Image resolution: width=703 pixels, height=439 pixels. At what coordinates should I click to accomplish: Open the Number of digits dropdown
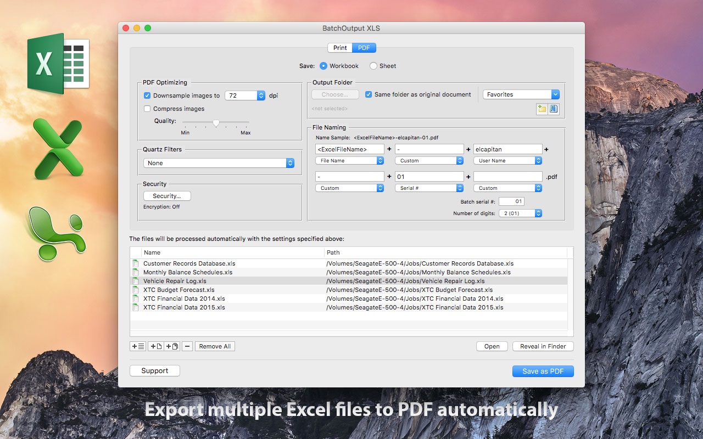[x=520, y=213]
